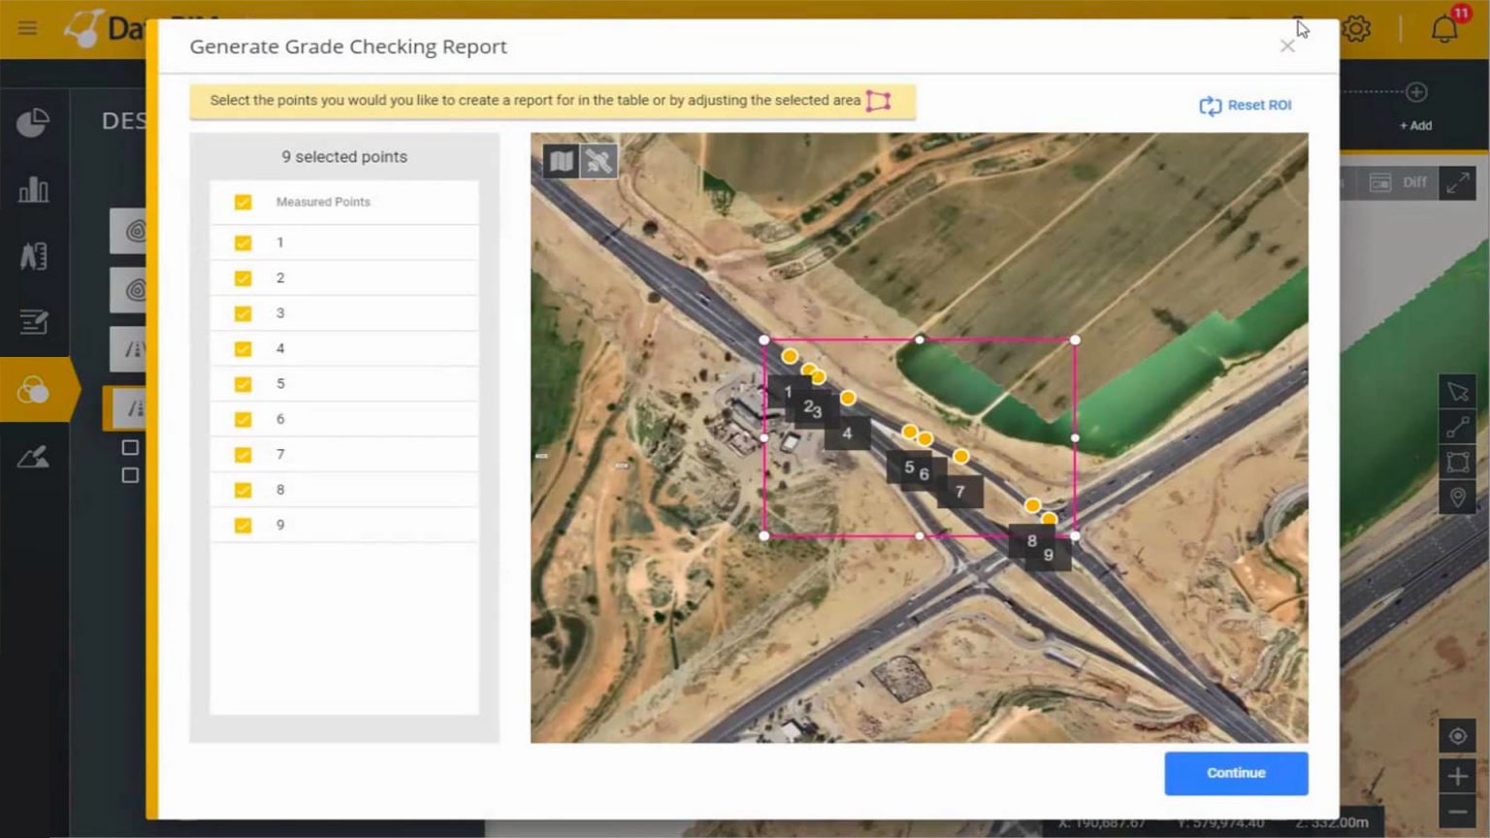Image resolution: width=1490 pixels, height=838 pixels.
Task: Click the selection arrow tool on right toolbar
Action: coord(1457,392)
